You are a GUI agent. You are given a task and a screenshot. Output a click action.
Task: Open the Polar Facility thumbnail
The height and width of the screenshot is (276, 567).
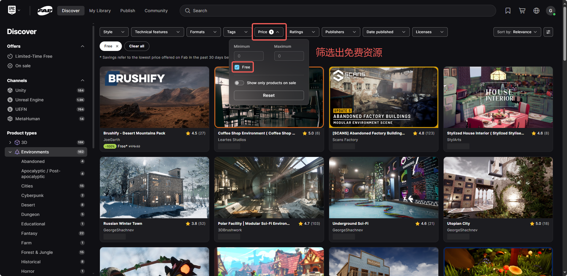[x=269, y=188]
